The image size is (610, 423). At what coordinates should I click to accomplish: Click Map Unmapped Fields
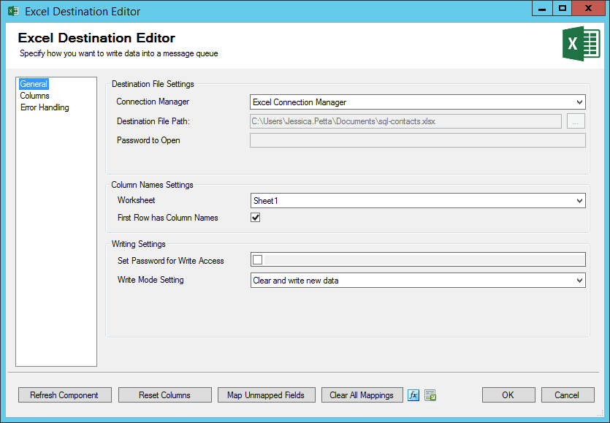(x=266, y=395)
